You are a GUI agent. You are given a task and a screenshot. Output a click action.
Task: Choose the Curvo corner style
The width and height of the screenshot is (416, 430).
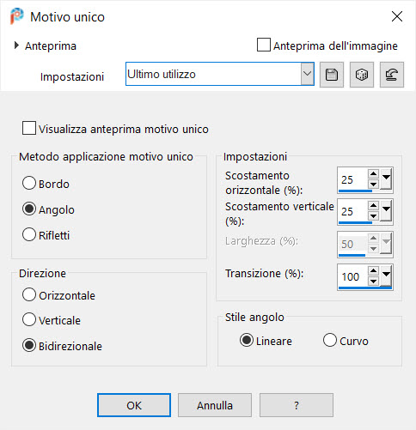pos(330,340)
